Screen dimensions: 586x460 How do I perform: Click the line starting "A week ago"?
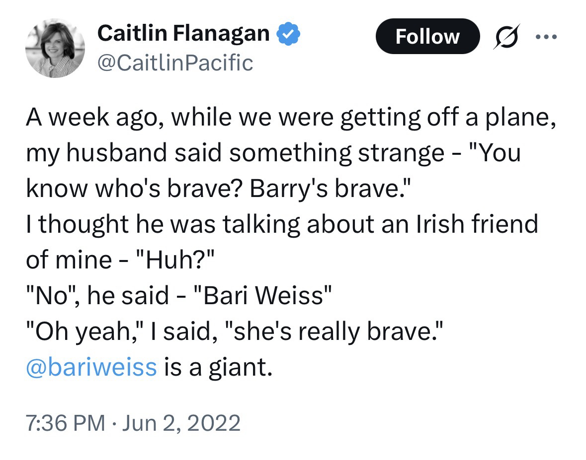(290, 118)
